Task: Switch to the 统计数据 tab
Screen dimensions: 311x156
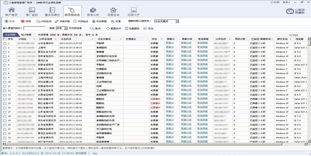Action: point(26,35)
